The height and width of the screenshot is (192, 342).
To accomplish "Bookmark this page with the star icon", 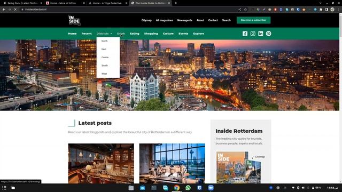I will (245, 10).
